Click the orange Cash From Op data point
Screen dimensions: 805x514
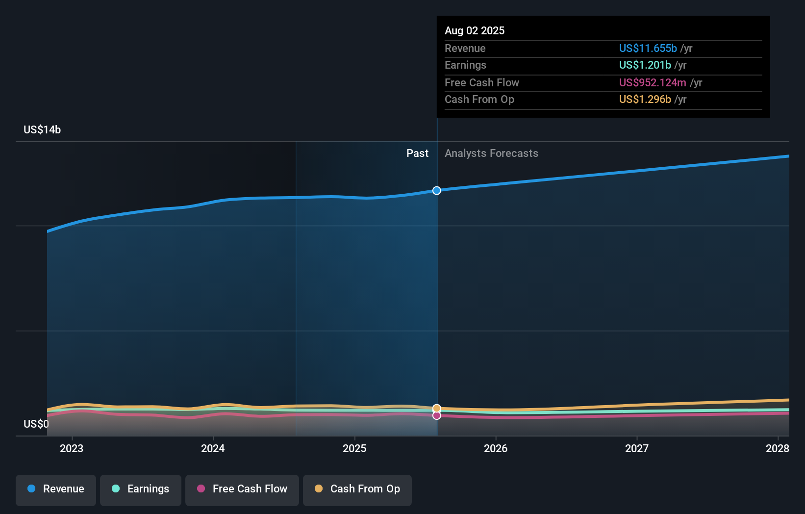tap(437, 408)
